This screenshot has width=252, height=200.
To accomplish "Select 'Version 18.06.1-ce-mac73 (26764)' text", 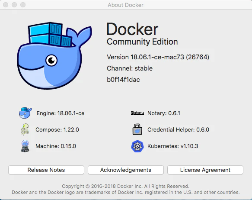I will click(158, 57).
